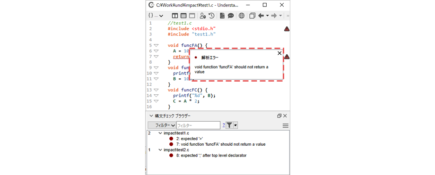Click error warning icon on line 7
This screenshot has height=175, width=435.
tap(287, 57)
